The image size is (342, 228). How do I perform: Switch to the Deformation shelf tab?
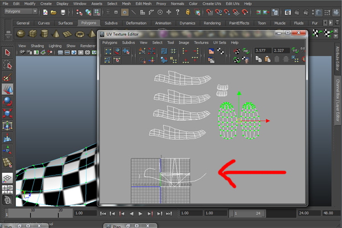[136, 23]
